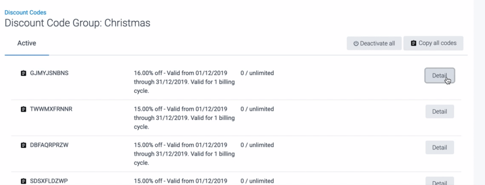Click 0 / unlimited usage for GJMYJSNBNS
Screen dimensions: 485x185
coord(257,73)
